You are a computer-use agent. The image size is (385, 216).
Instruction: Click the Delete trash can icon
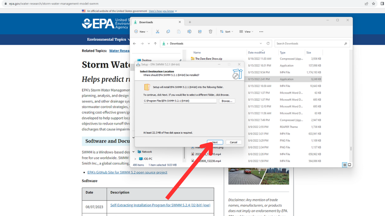(x=210, y=32)
